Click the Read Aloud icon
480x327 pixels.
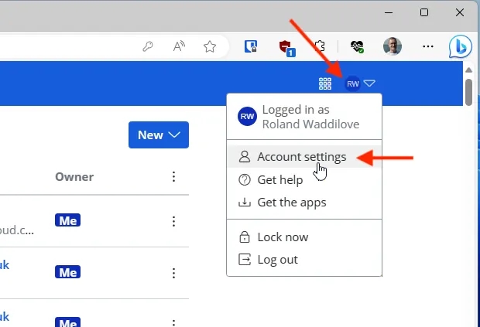click(x=179, y=46)
